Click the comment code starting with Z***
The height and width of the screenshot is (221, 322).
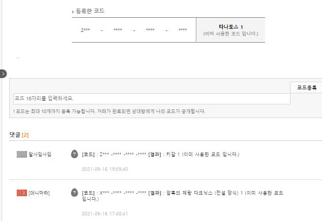click(122, 154)
